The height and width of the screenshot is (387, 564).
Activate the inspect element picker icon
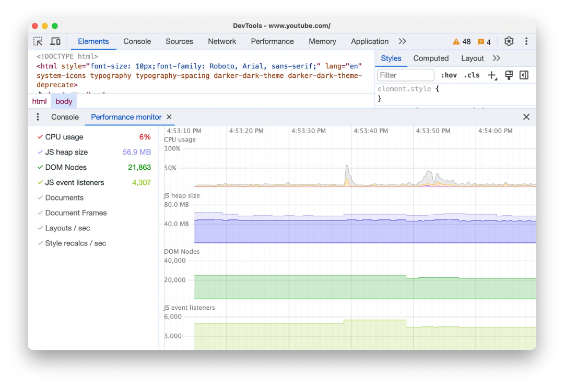coord(38,41)
